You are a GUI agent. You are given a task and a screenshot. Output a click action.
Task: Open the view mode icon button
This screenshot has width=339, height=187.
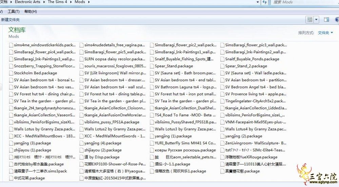310,20
